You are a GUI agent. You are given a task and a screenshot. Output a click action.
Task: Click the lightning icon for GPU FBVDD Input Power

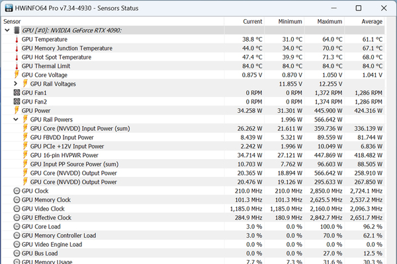(25, 137)
